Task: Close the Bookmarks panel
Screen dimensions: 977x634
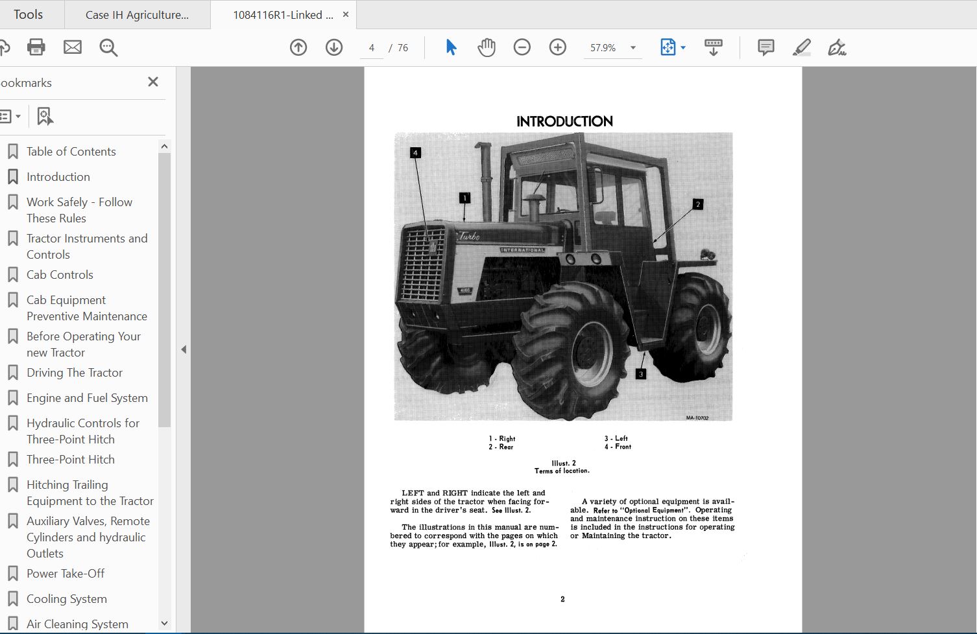Action: (x=153, y=82)
